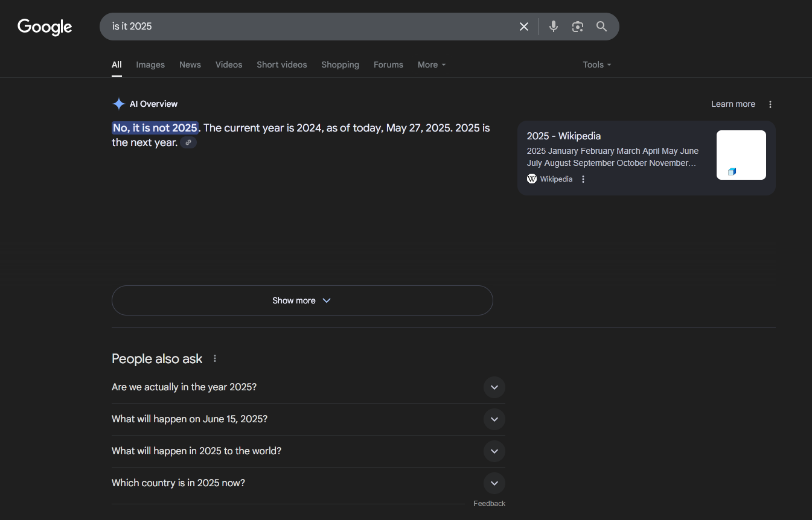Open the People also ask three-dot menu

pos(215,358)
